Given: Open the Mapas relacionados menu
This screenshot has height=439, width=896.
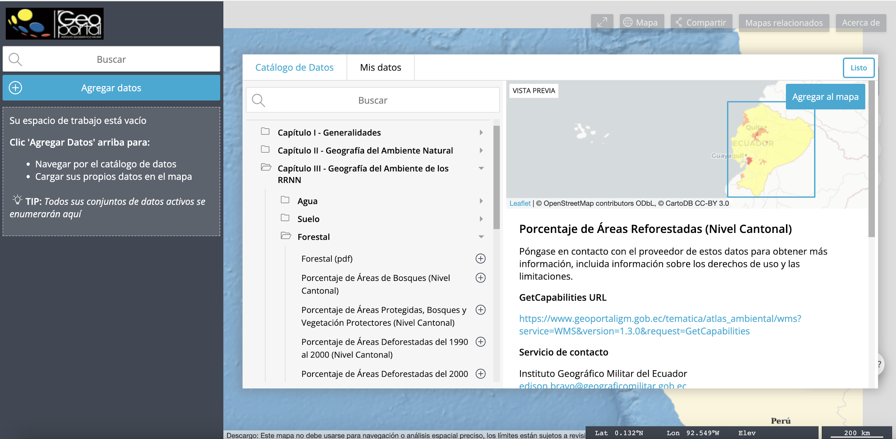Looking at the screenshot, I should click(784, 23).
